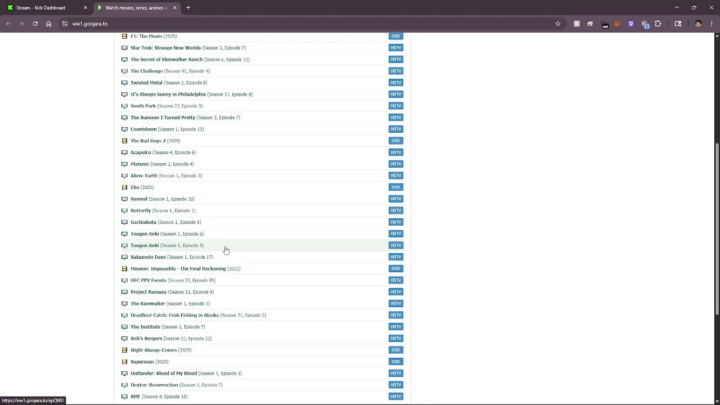720x405 pixels.
Task: Click the DVD badge on The Bad Guys 2 row
Action: [x=395, y=141]
